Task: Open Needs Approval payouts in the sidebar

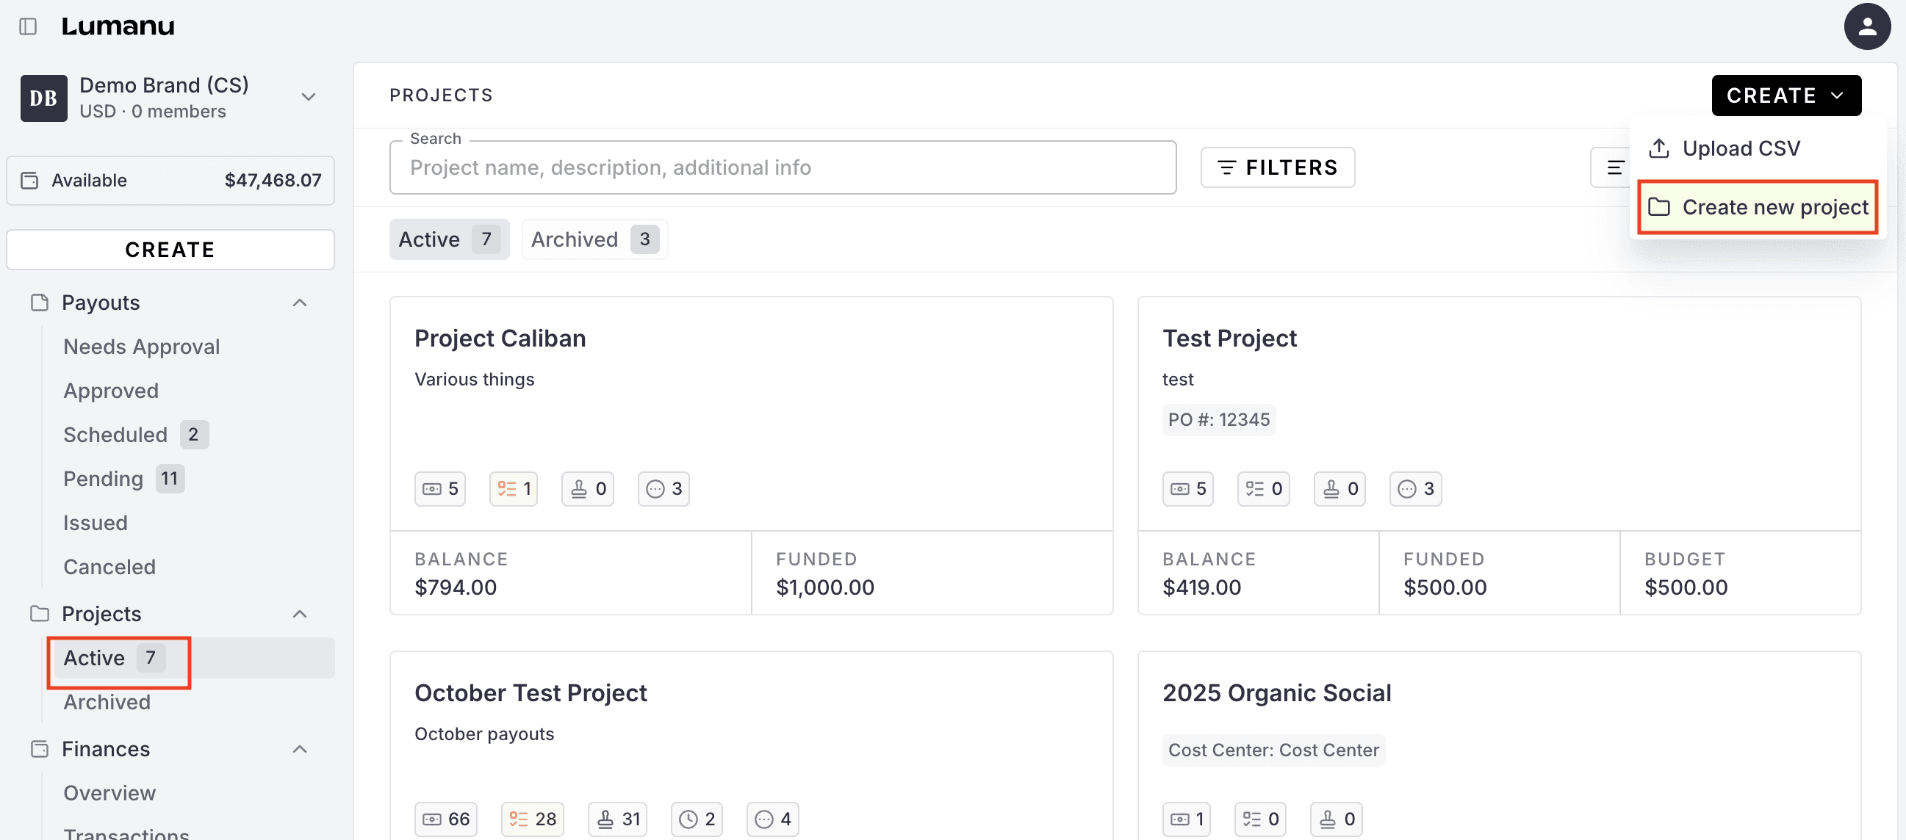Action: click(141, 347)
